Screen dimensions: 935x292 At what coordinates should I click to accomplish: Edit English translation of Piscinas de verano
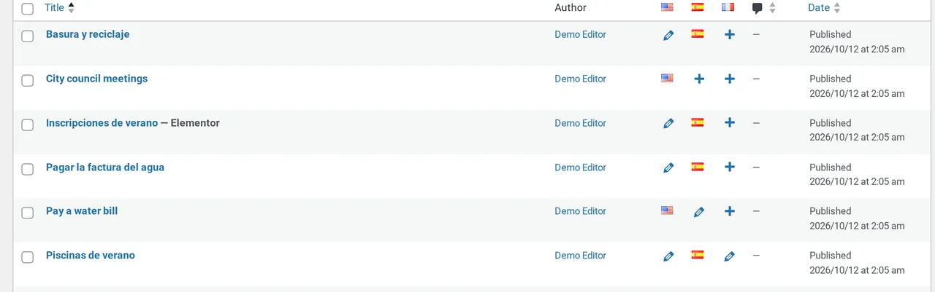[668, 256]
